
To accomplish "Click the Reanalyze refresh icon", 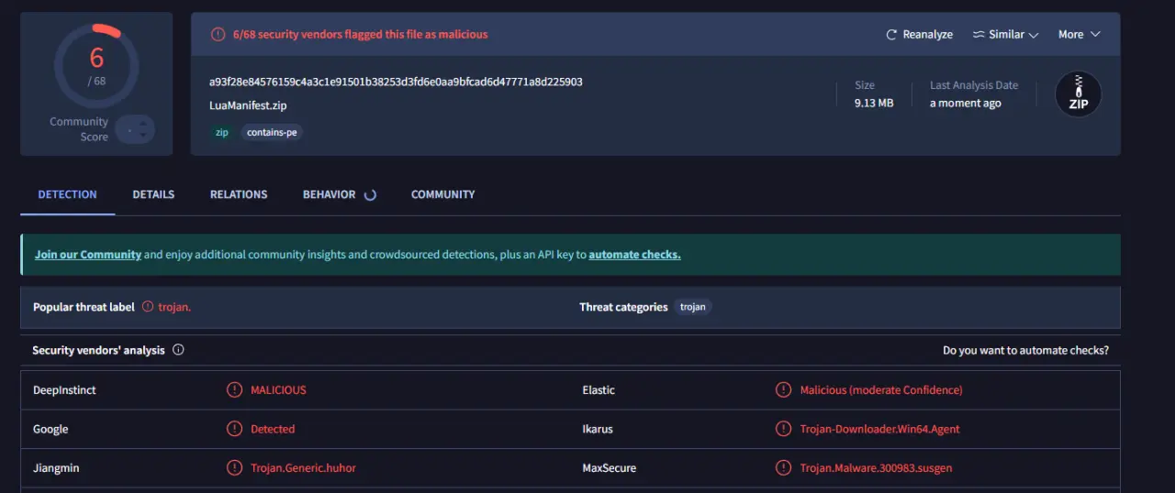I will pos(890,35).
